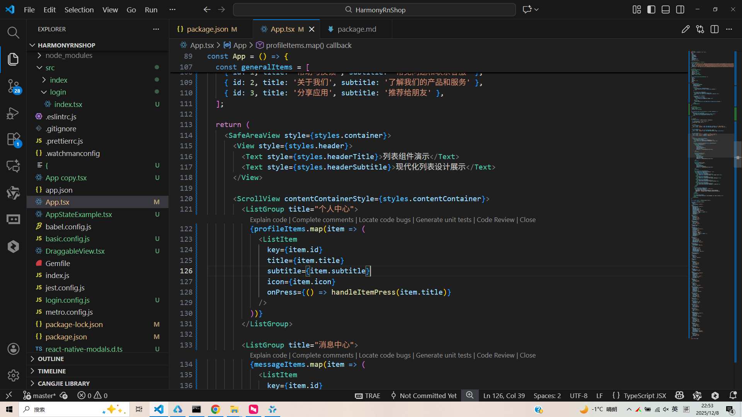Open Manage settings gear
The width and height of the screenshot is (742, 417).
[x=13, y=375]
